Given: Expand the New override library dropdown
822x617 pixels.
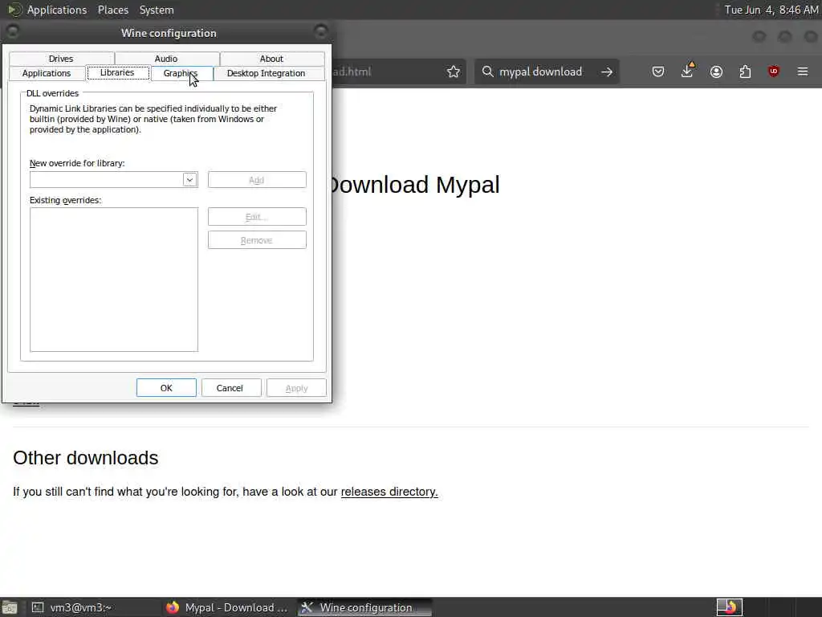Looking at the screenshot, I should (x=189, y=180).
